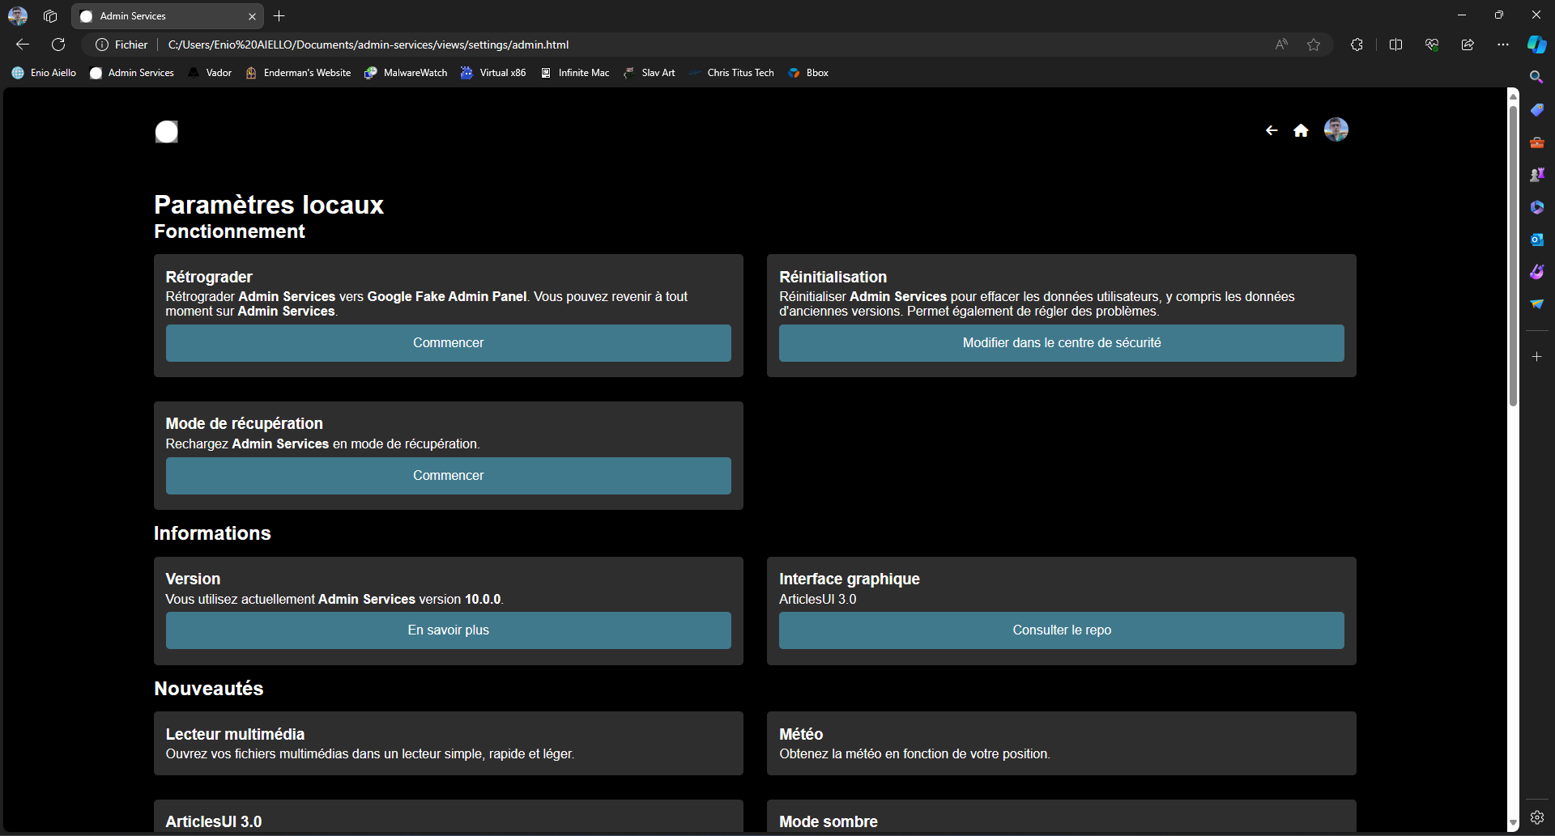
Task: Open sidebar Outlook icon
Action: coord(1536,240)
